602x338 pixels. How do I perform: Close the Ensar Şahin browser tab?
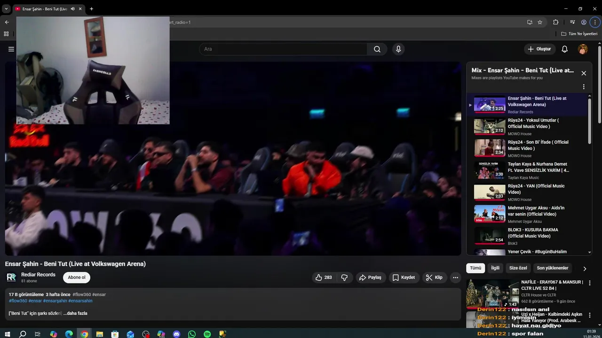click(x=80, y=9)
